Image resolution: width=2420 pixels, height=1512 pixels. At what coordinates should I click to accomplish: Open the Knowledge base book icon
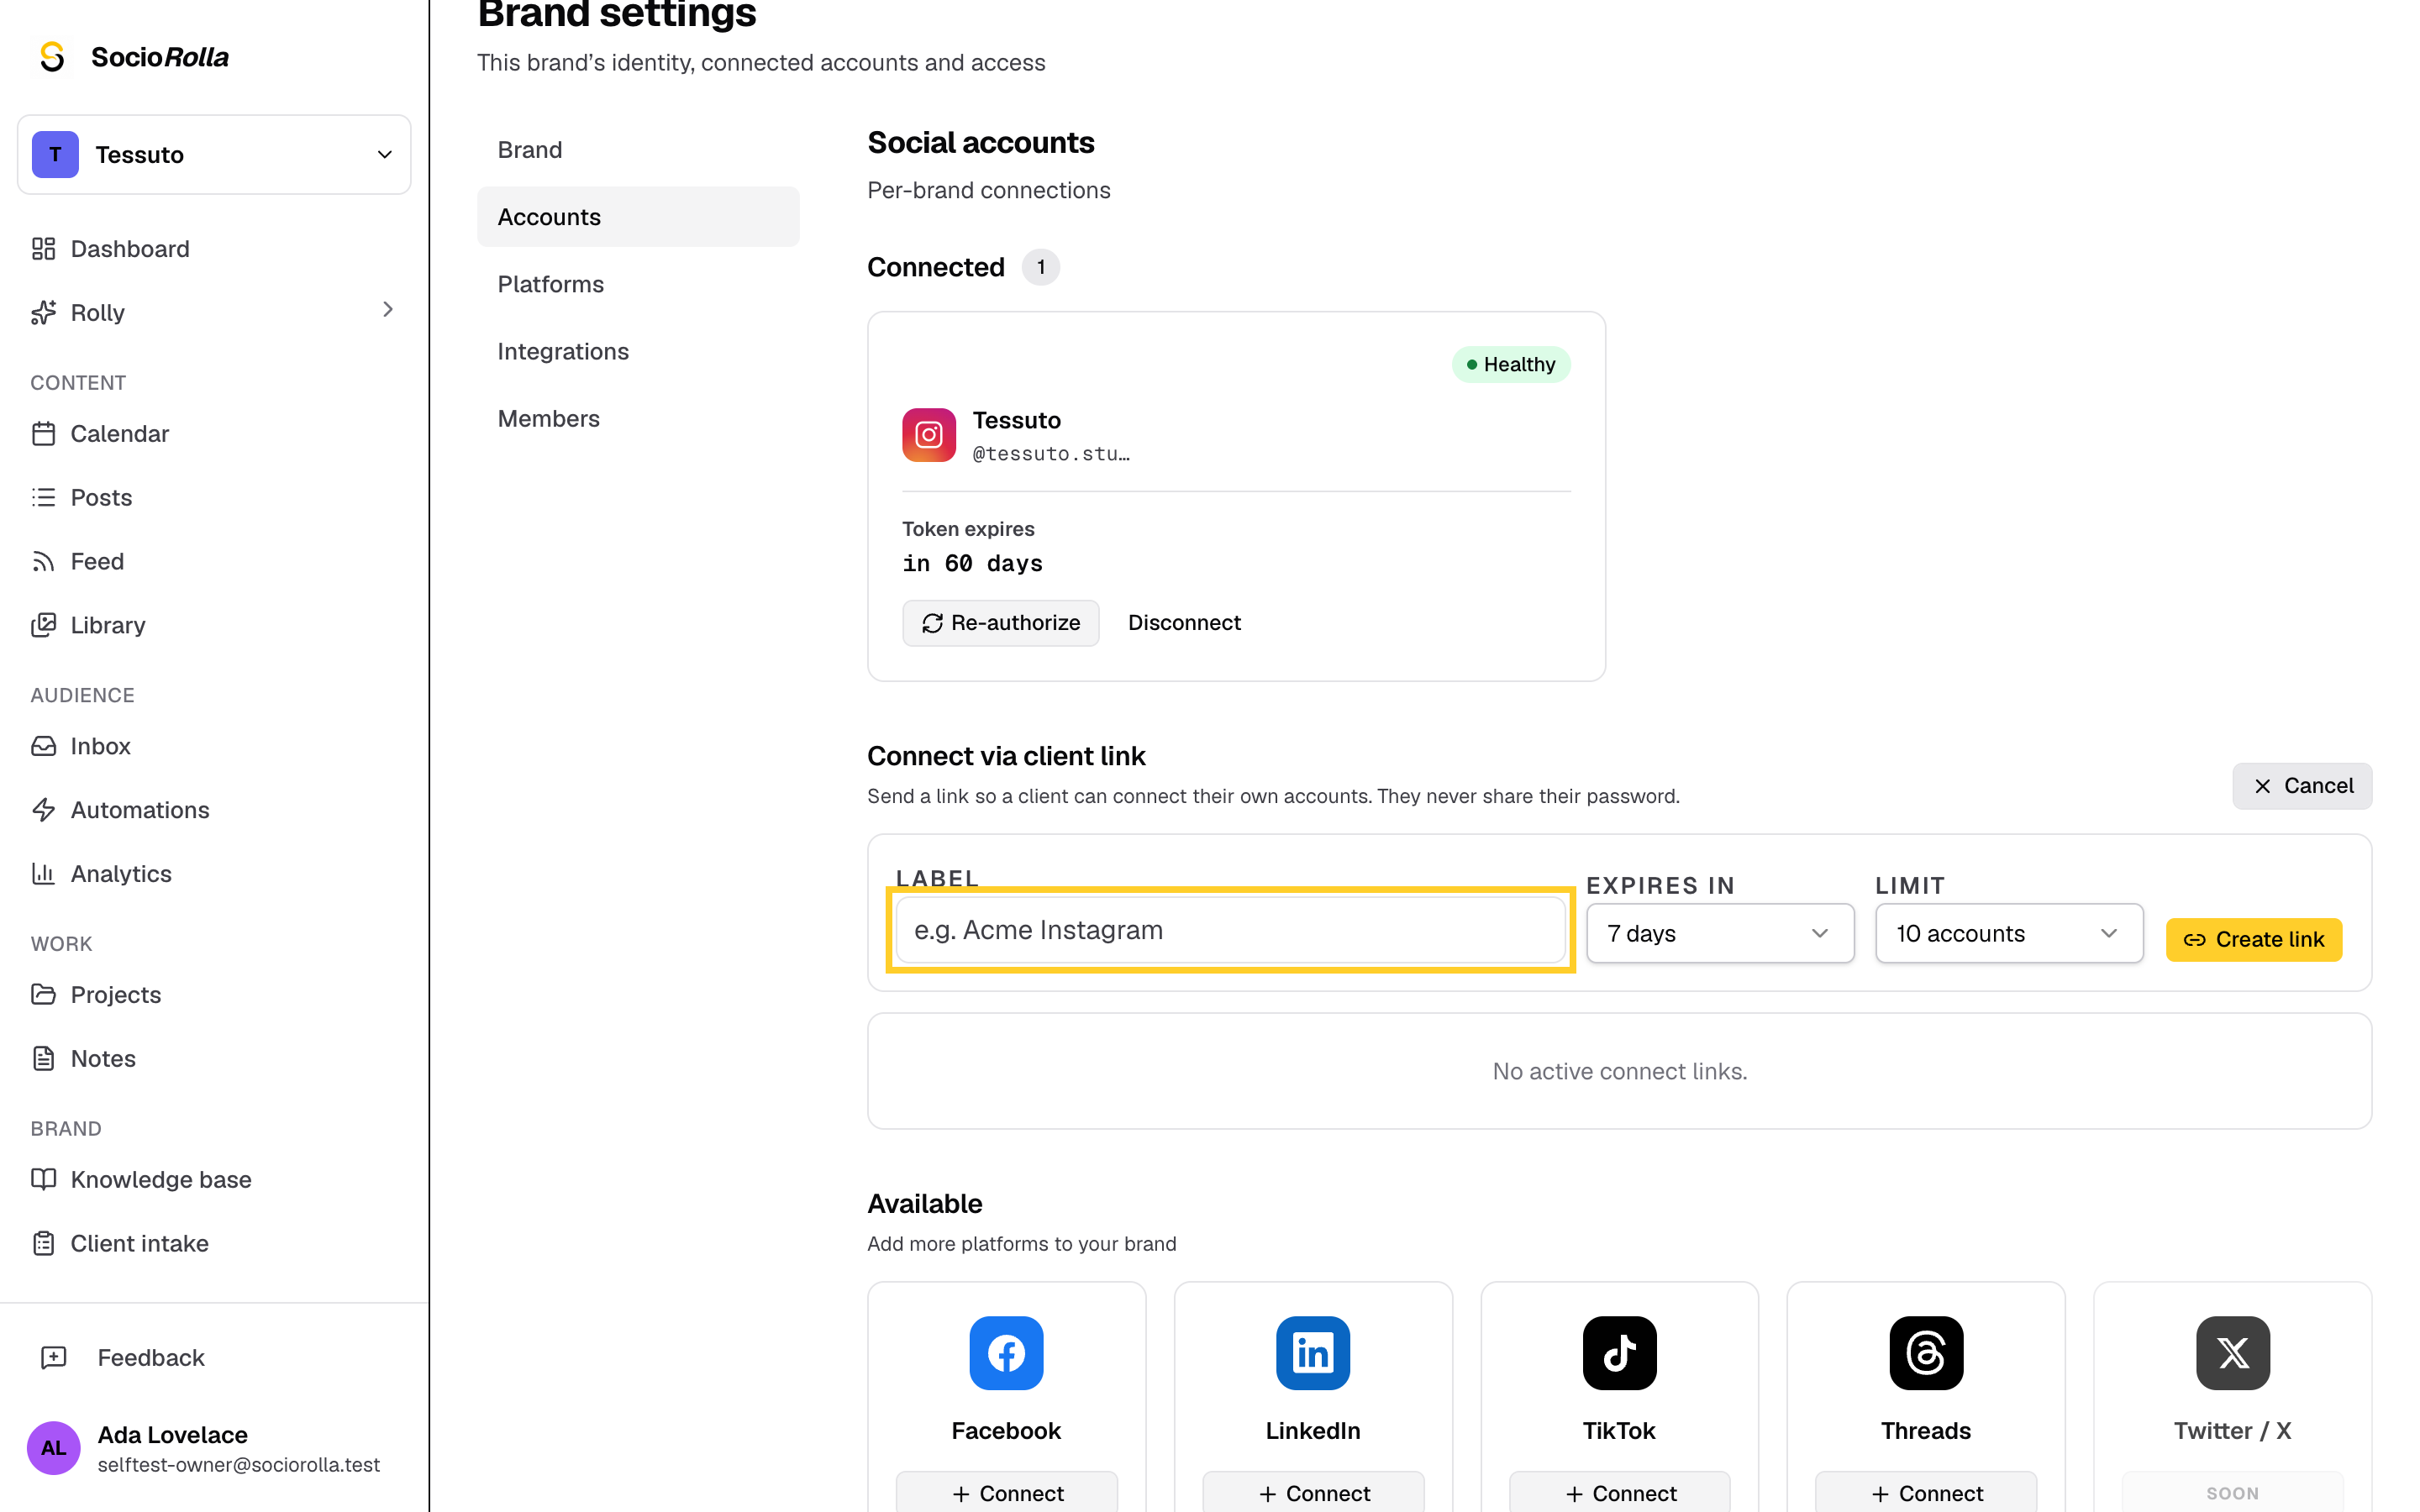pos(43,1180)
